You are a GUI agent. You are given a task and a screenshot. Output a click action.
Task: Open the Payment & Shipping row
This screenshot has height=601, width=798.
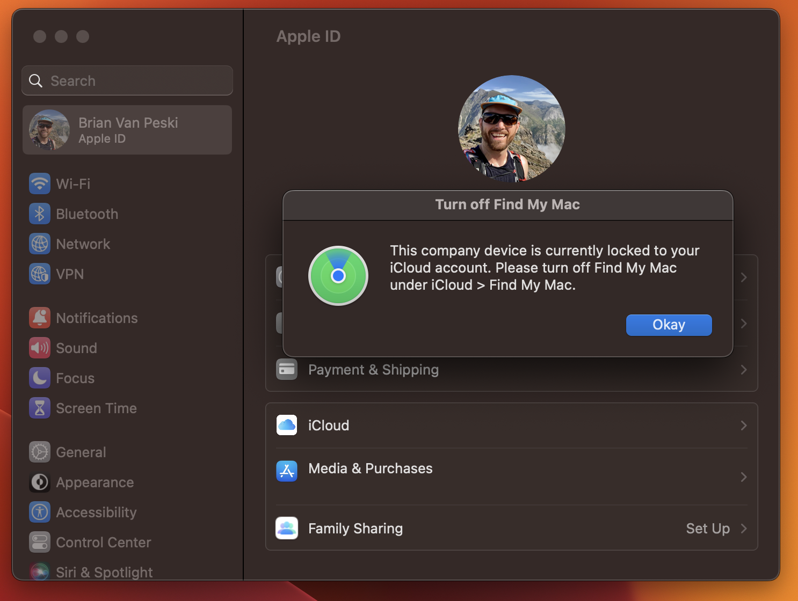pos(512,370)
